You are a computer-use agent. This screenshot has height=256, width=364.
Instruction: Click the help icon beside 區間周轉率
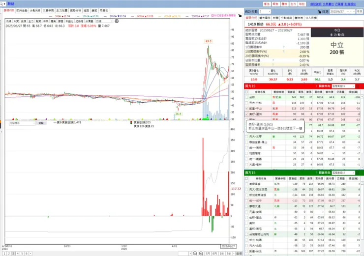pos(273,65)
